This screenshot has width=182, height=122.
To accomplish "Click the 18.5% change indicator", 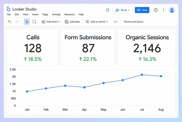I will [x=33, y=59].
